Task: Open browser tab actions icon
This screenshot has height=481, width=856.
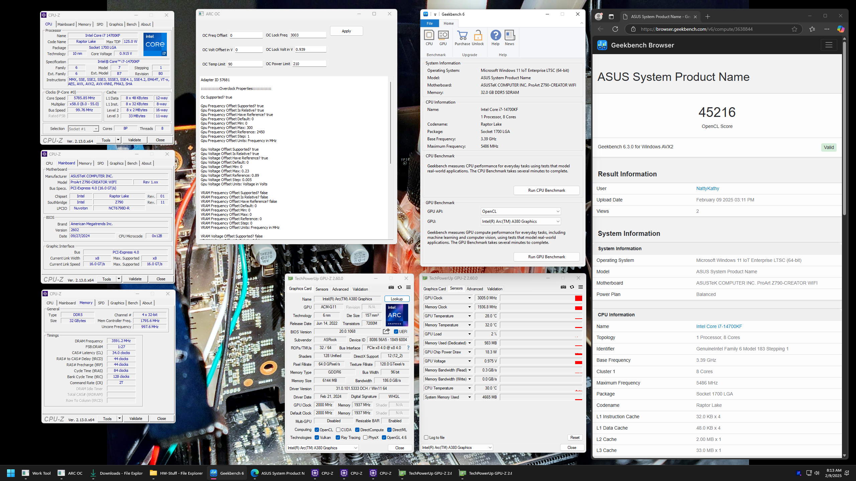Action: point(611,17)
